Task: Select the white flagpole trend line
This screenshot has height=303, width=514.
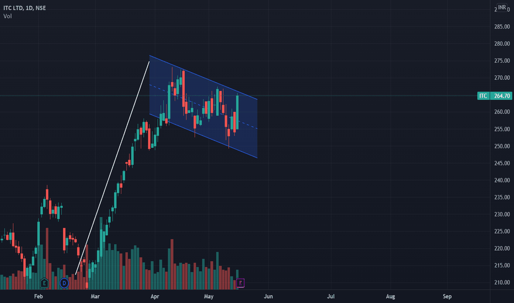Action: click(113, 167)
